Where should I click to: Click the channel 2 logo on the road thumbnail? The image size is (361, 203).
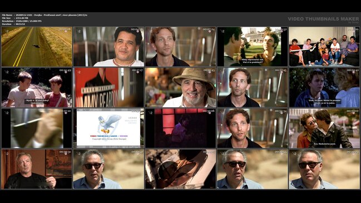click(7, 31)
